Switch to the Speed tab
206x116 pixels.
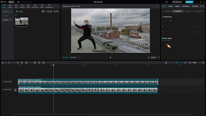(x=177, y=6)
